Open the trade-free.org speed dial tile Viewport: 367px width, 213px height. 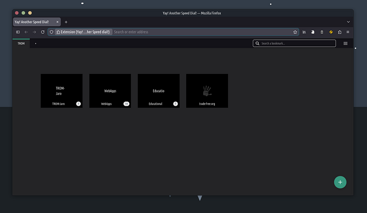pyautogui.click(x=207, y=90)
